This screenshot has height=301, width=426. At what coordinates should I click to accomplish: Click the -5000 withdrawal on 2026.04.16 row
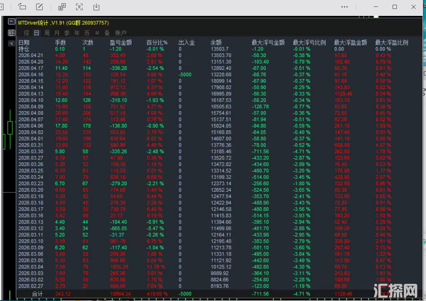pos(185,75)
